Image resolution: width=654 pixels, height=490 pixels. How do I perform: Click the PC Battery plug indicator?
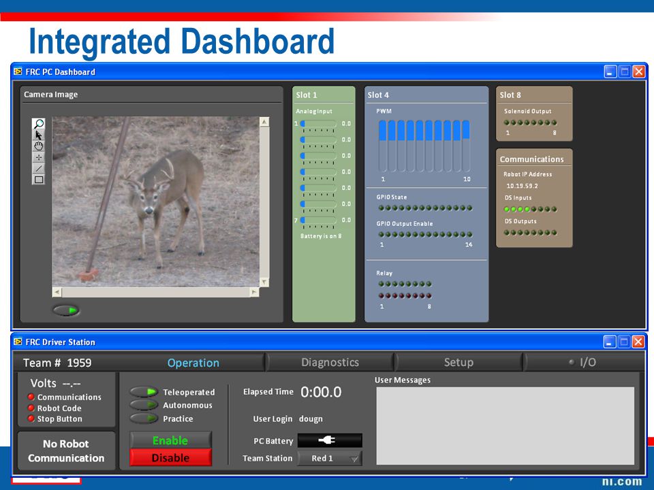coord(330,440)
